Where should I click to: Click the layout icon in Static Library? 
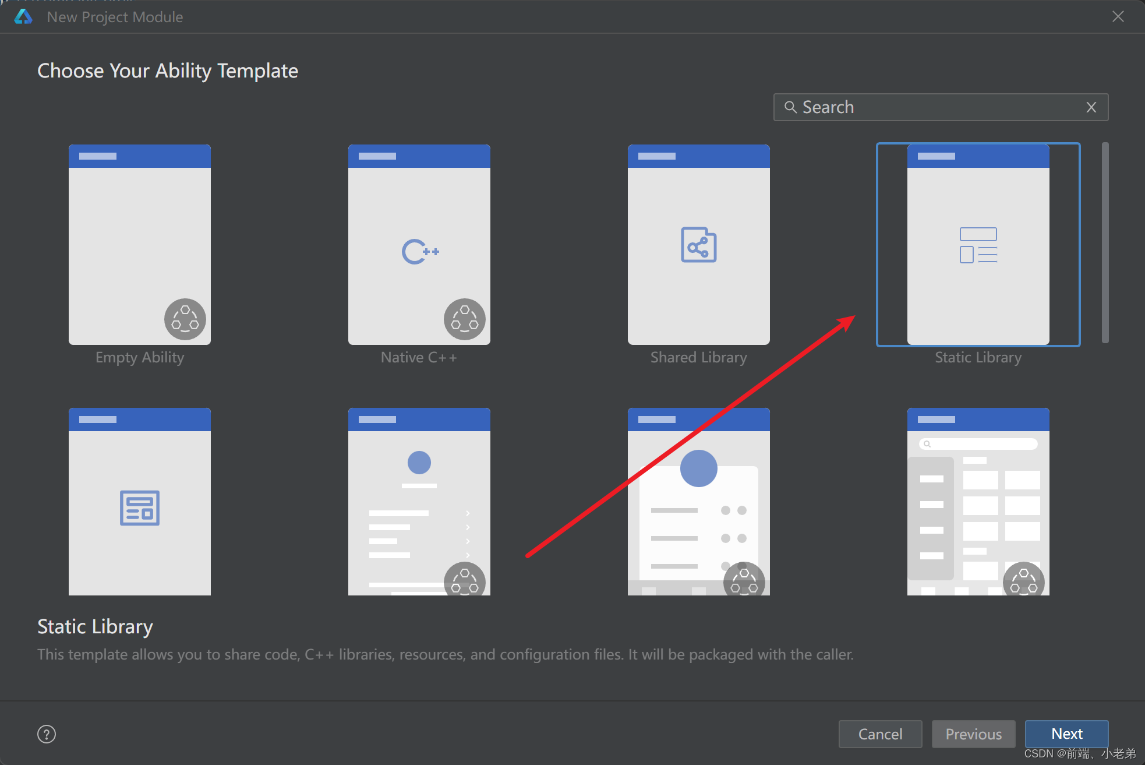(x=978, y=245)
